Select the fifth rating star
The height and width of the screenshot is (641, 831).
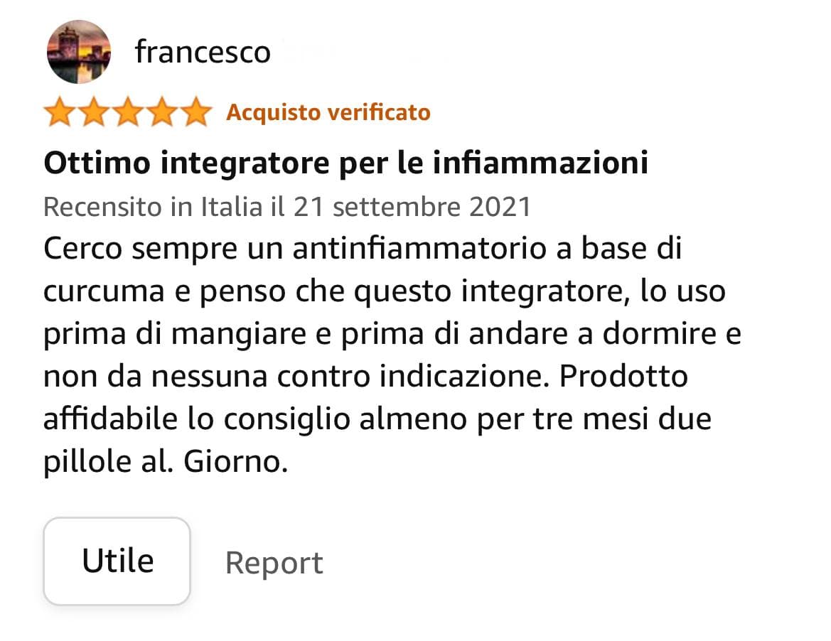point(196,112)
